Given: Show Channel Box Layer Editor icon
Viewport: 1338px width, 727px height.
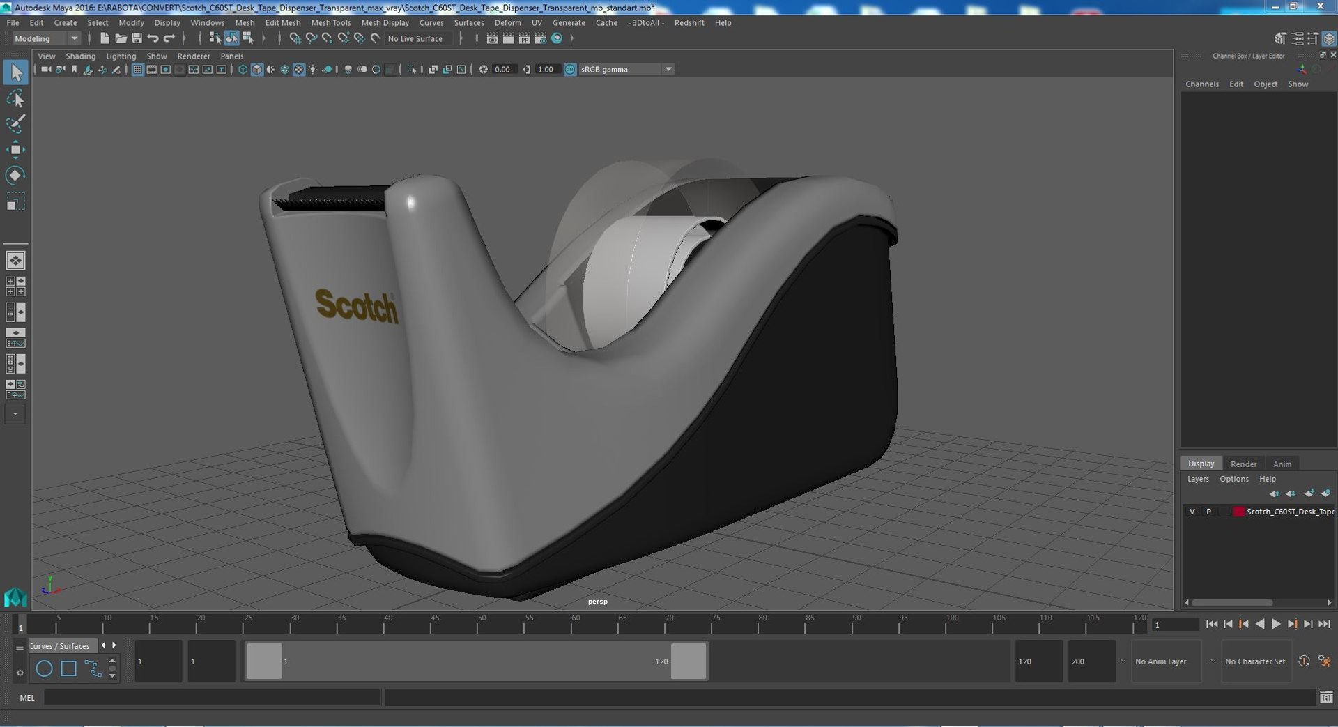Looking at the screenshot, I should click(x=1329, y=38).
